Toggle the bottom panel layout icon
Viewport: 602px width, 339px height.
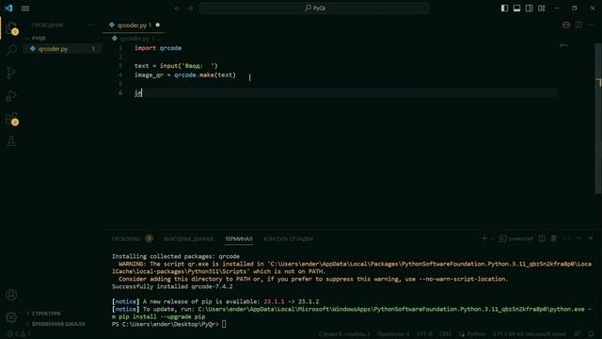coord(516,8)
